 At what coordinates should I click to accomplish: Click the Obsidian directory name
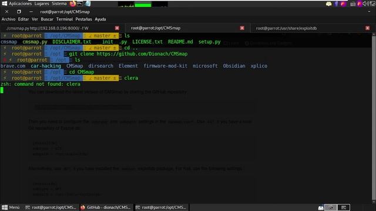pos(234,66)
